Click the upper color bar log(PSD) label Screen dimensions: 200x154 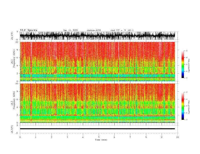coord(189,66)
